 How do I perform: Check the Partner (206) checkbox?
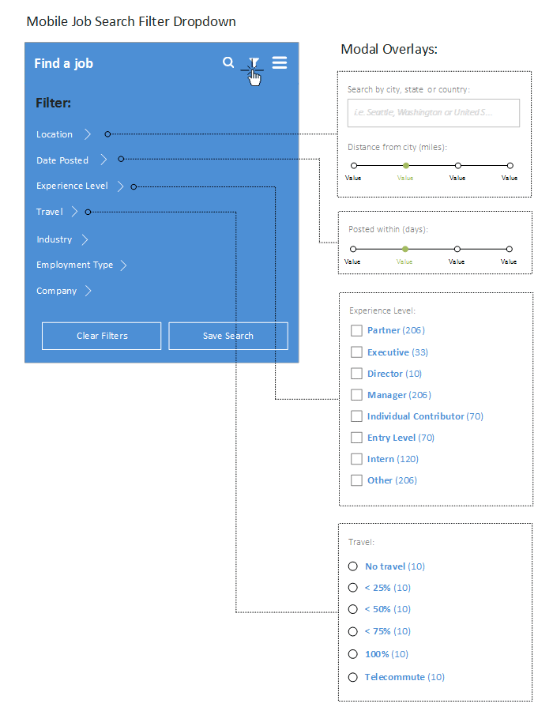pos(357,330)
